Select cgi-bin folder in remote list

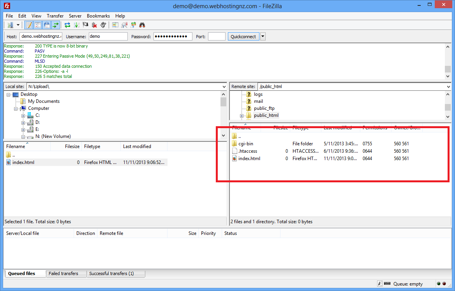246,144
